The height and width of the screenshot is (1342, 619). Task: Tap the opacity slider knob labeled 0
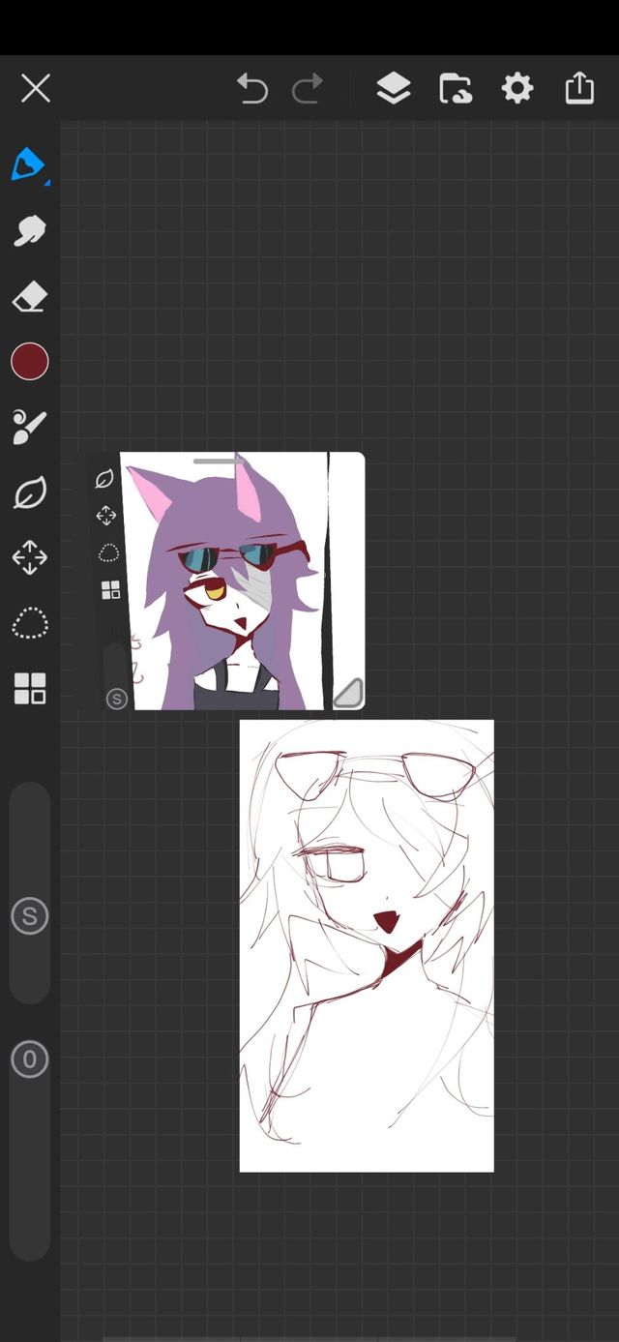coord(29,1059)
